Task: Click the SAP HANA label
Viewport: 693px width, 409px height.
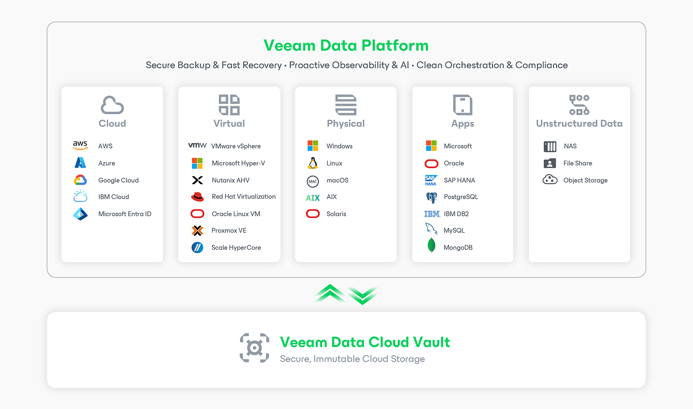Action: pos(459,180)
